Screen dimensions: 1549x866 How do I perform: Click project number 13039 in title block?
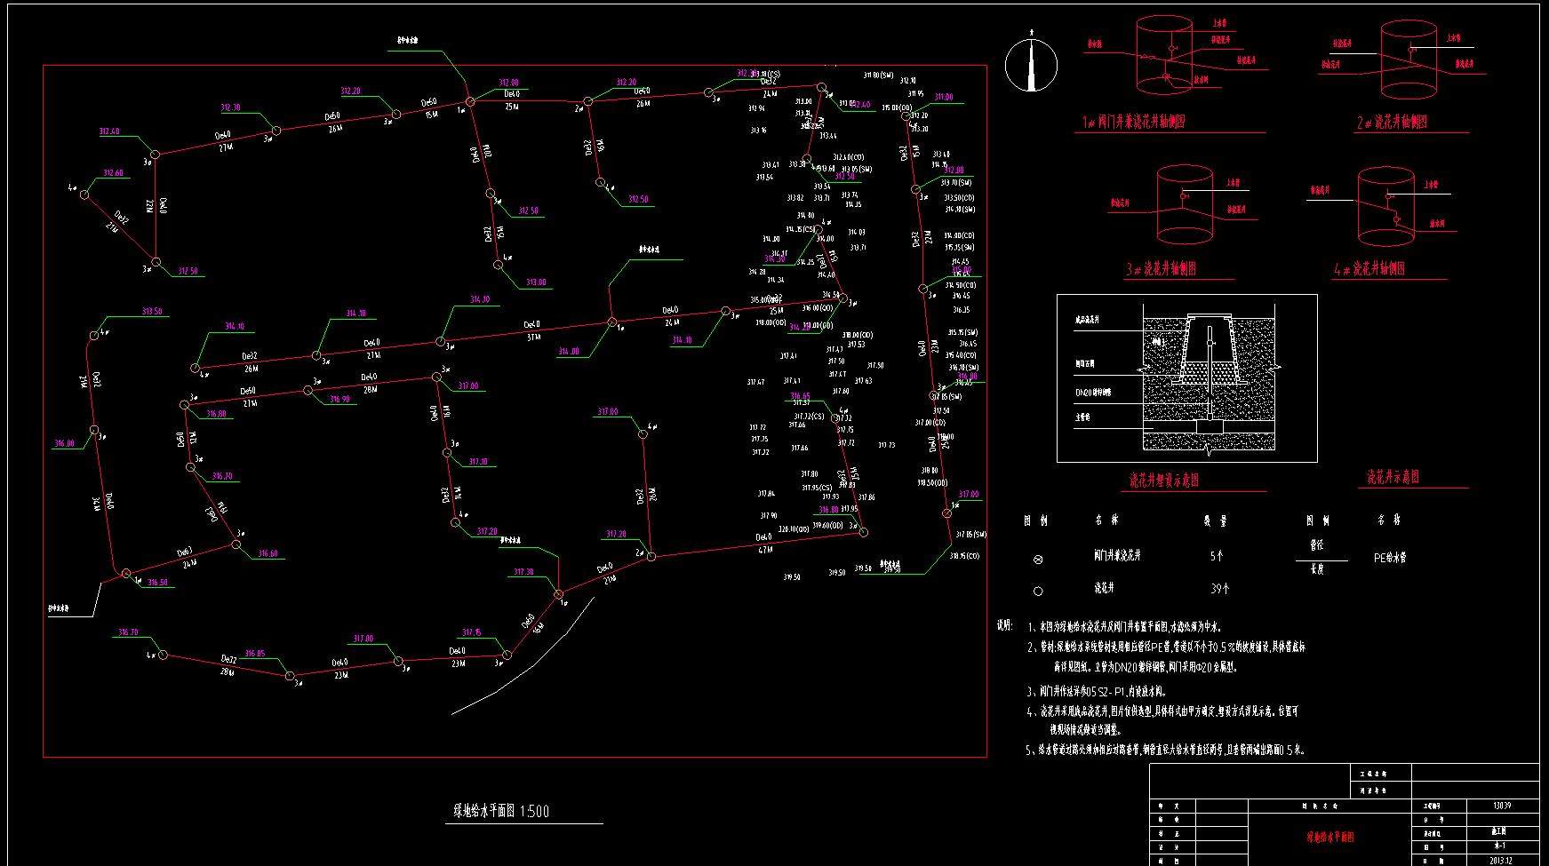(1502, 806)
